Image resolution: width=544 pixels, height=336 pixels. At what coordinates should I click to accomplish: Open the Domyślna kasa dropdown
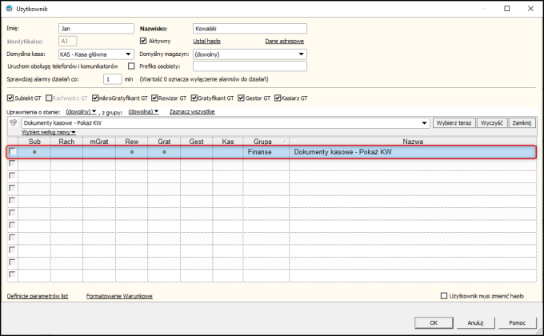coord(128,54)
